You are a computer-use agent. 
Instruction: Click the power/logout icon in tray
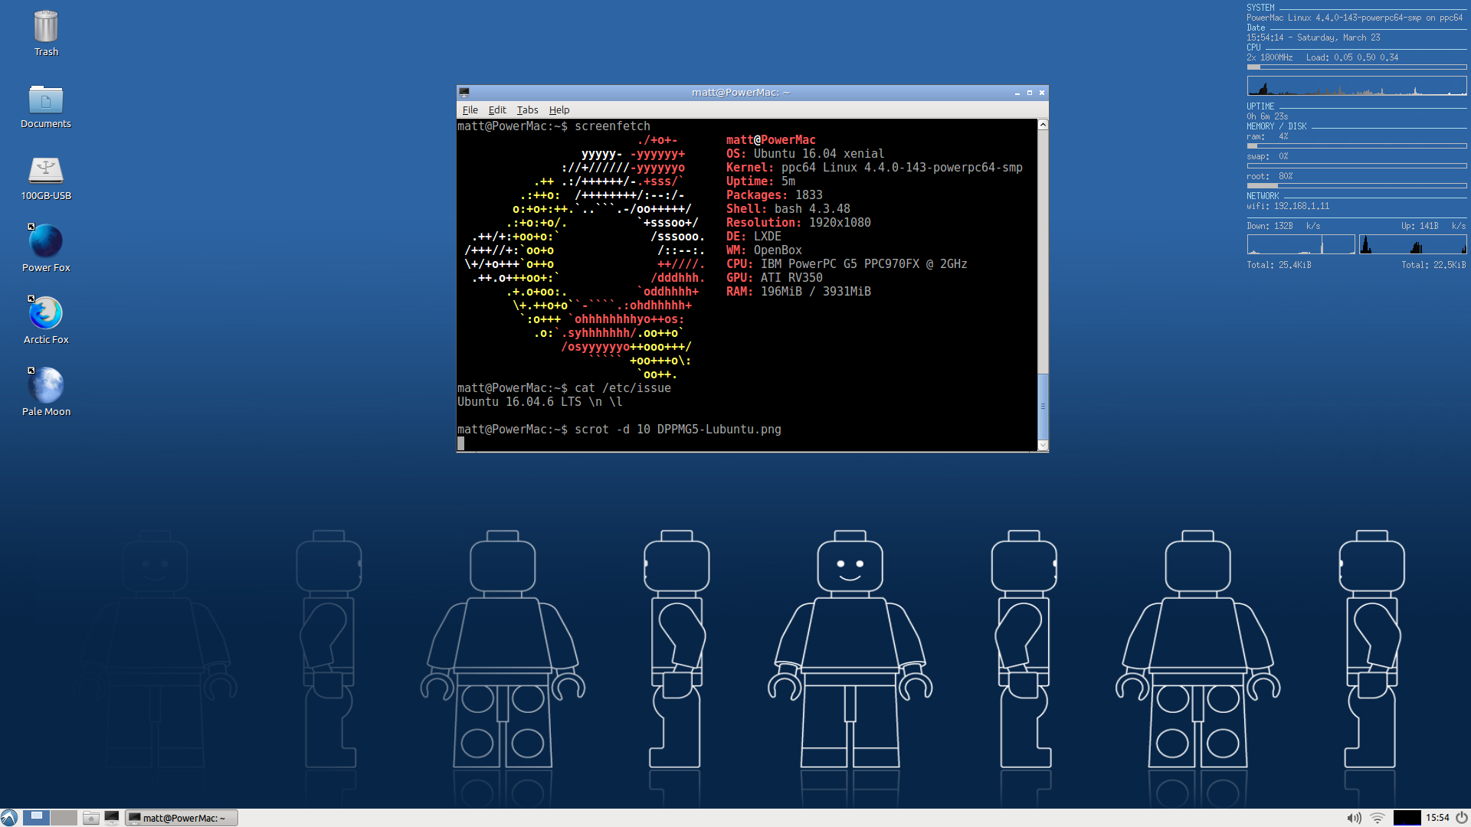(1462, 818)
